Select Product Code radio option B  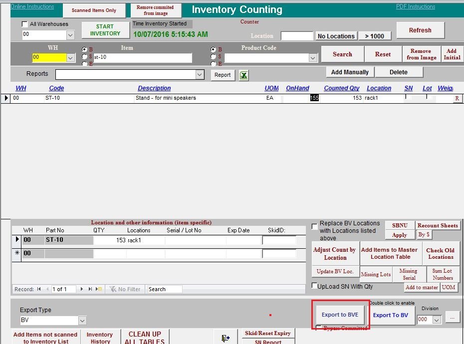click(x=214, y=49)
